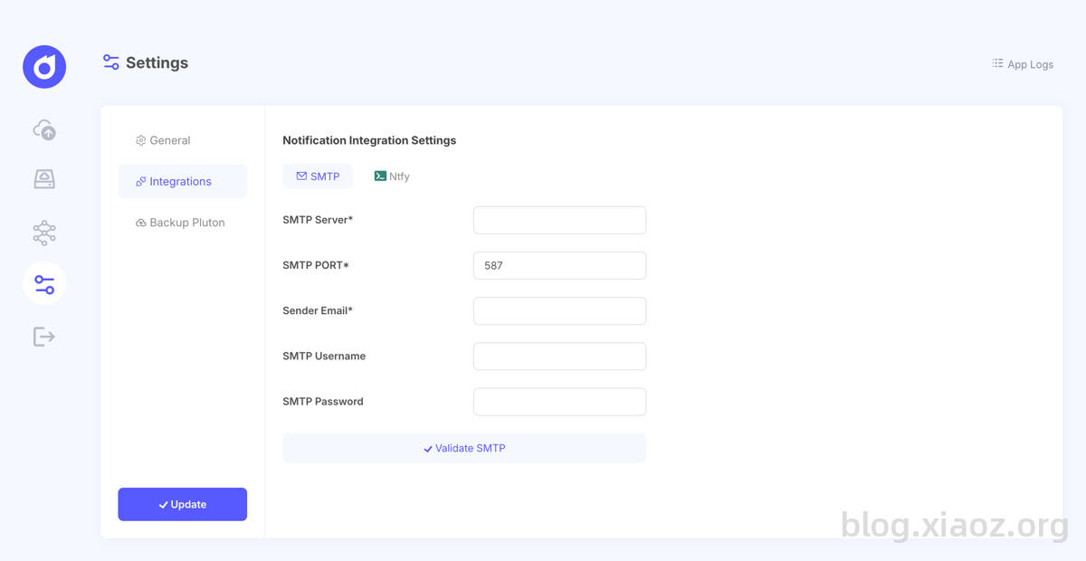Image resolution: width=1086 pixels, height=561 pixels.
Task: Click the SMTP Username label
Action: point(324,356)
